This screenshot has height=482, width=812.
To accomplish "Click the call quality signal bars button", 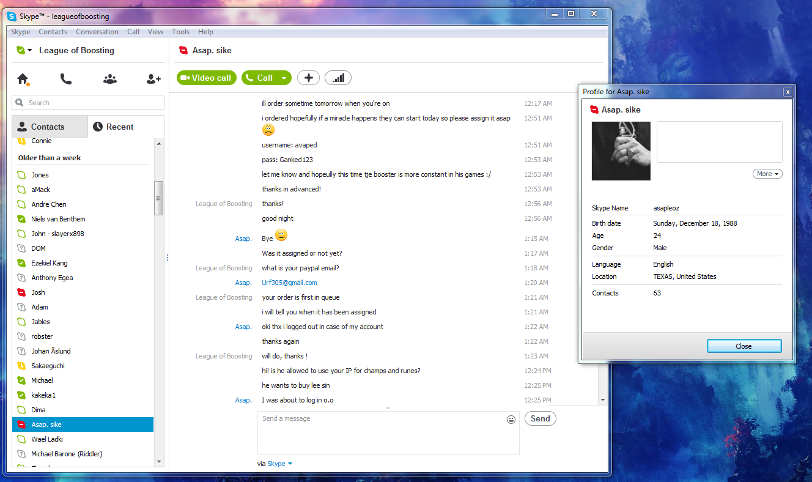I will coord(338,78).
